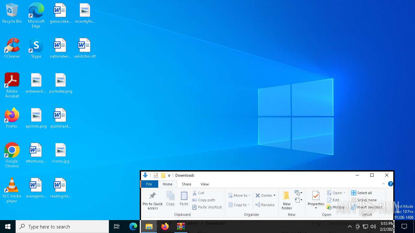Select Firefox desktop shortcut

12,118
